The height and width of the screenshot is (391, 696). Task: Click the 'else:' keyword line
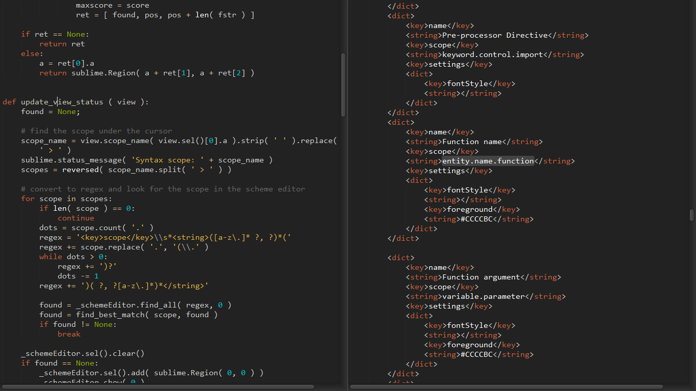(x=32, y=54)
